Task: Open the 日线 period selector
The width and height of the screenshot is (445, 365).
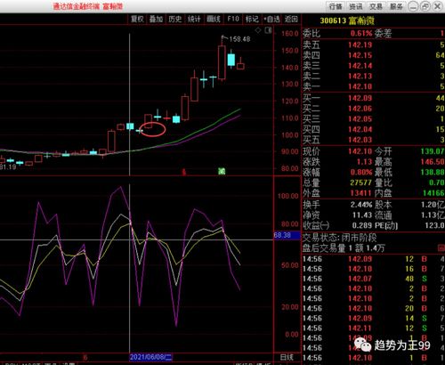Action: (x=287, y=358)
